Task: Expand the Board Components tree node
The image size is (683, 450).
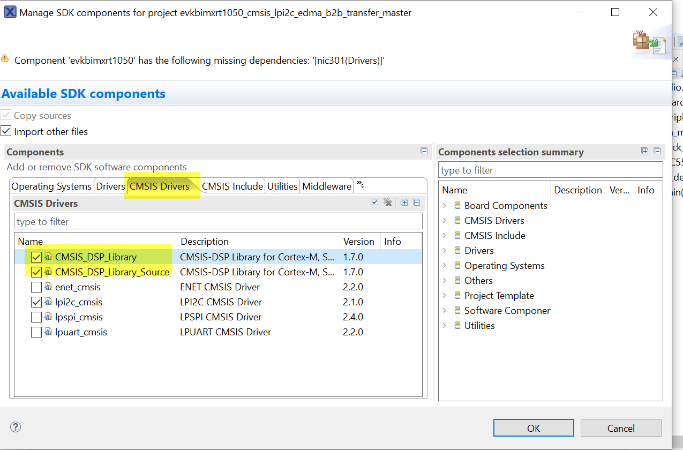Action: (445, 206)
